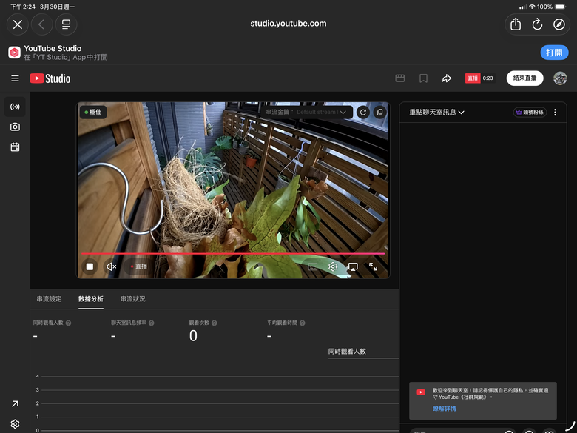Image resolution: width=577 pixels, height=433 pixels.
Task: Click the 聊天室訊息頻率 metric label
Action: pos(129,323)
